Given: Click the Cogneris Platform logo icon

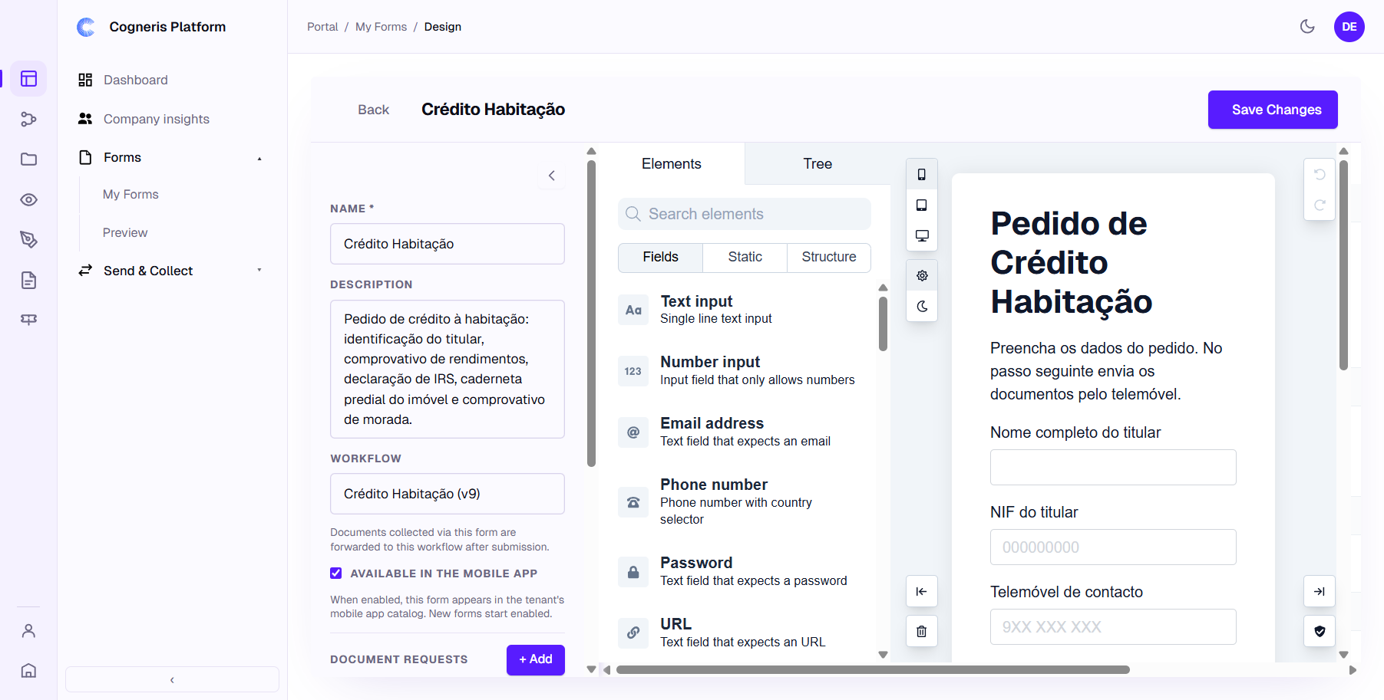Looking at the screenshot, I should [x=86, y=27].
